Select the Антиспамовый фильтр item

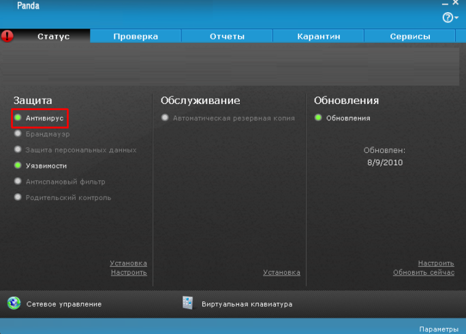coord(65,182)
